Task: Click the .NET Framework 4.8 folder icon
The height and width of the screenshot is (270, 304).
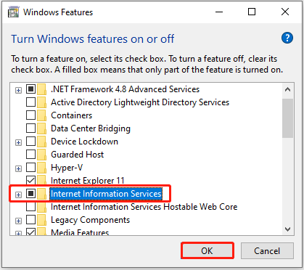Action: (41, 89)
